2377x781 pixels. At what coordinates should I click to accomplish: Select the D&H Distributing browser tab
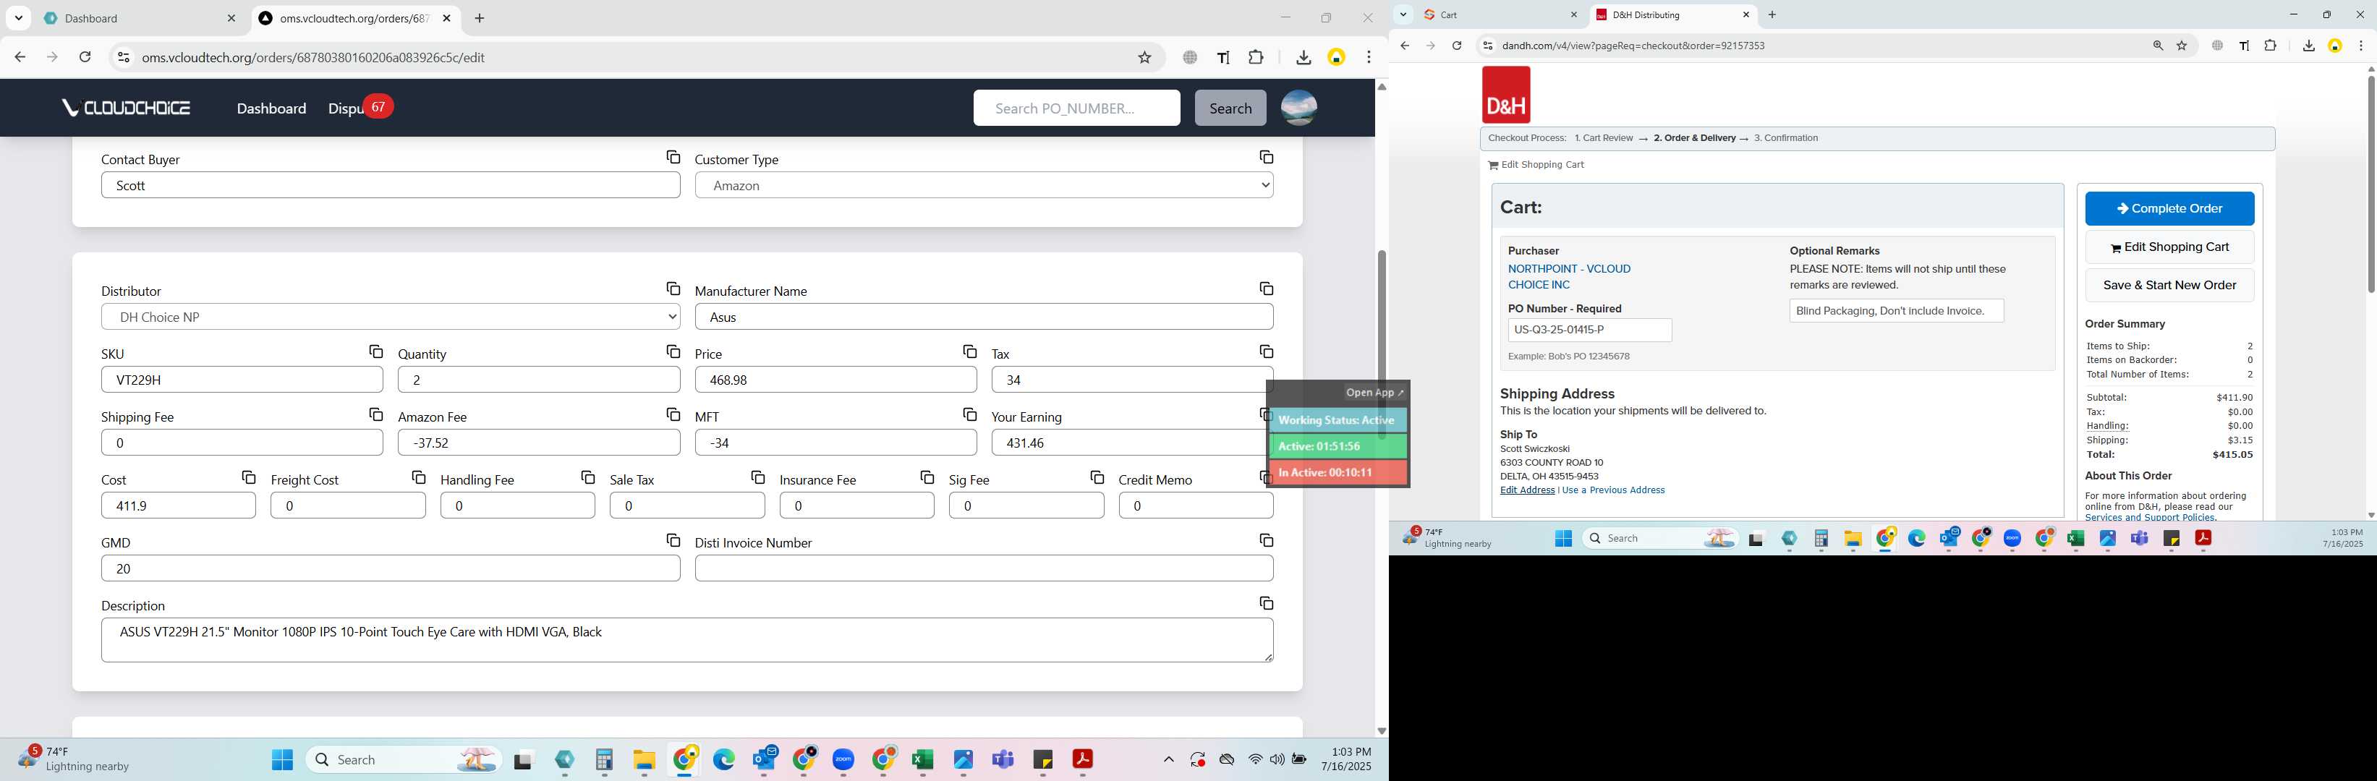tap(1672, 14)
